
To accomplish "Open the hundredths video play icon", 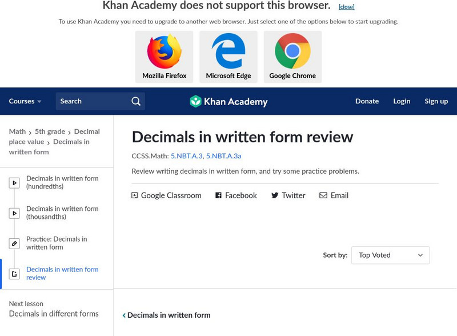I will (x=14, y=183).
